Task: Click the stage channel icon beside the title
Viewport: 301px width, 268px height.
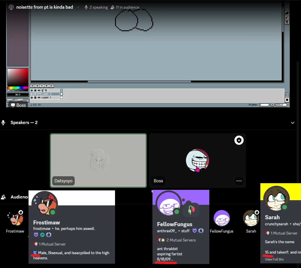Action: click(x=11, y=7)
